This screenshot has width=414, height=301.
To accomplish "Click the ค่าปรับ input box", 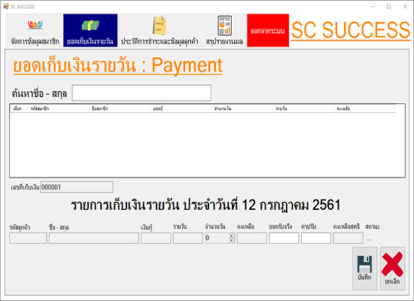I will pos(316,238).
